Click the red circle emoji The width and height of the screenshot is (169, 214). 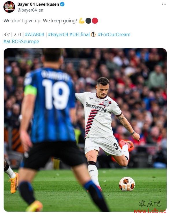(x=95, y=21)
